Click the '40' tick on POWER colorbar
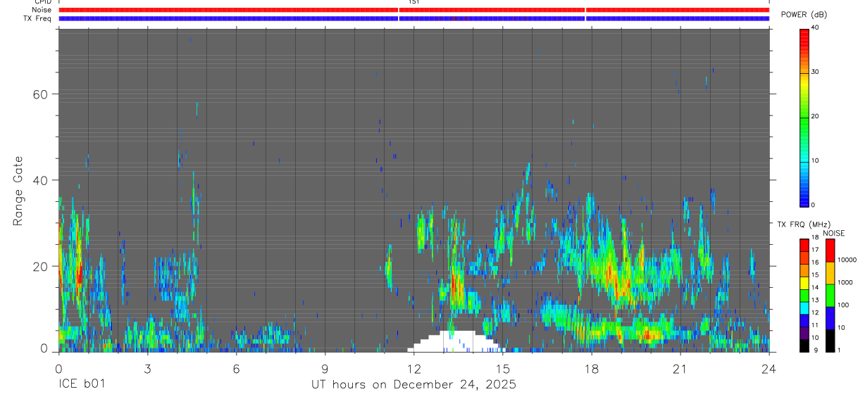 coord(815,28)
